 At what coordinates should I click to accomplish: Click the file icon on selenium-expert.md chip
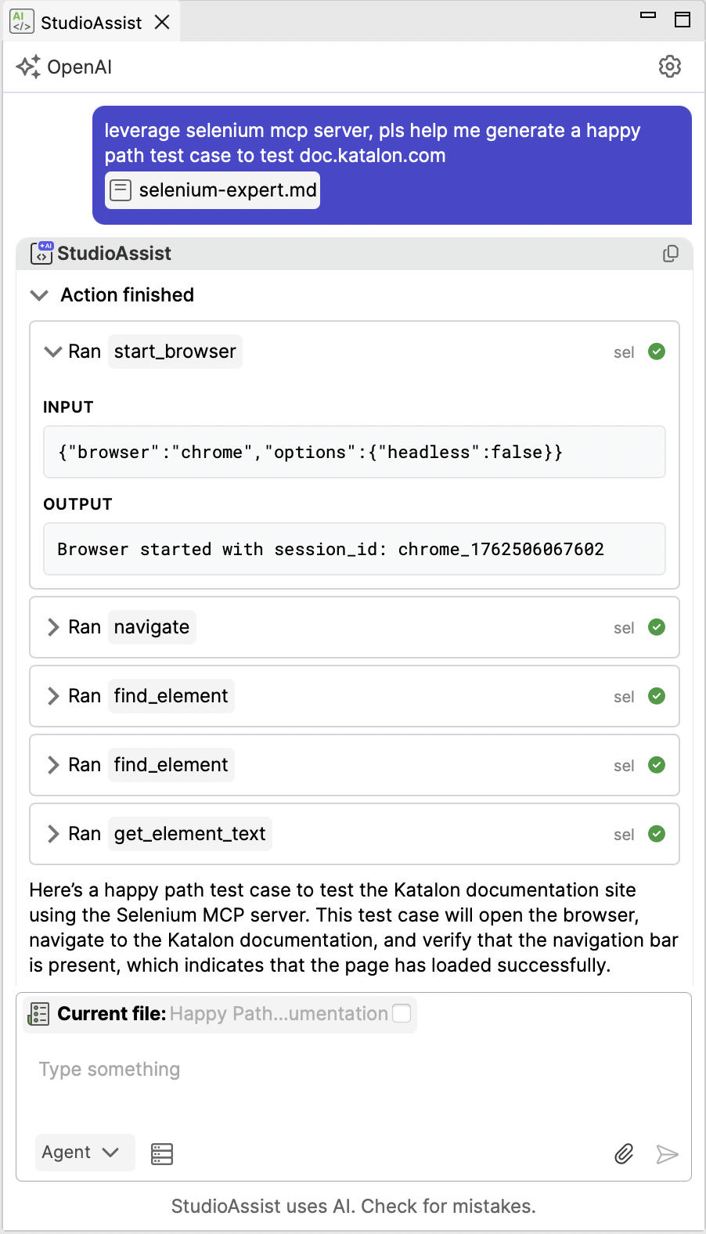pos(121,189)
